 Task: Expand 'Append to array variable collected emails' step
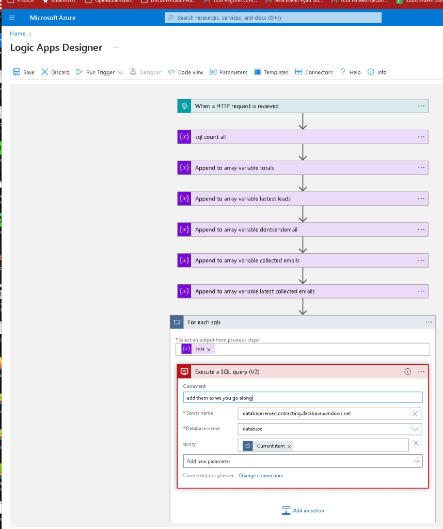pos(303,260)
